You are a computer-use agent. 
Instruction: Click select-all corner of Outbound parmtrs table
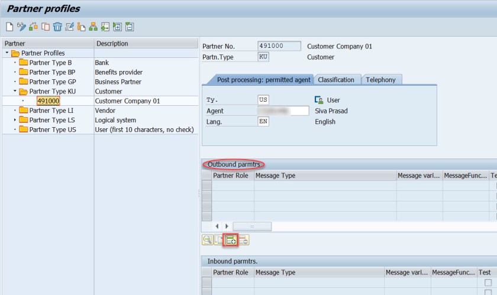(x=206, y=176)
